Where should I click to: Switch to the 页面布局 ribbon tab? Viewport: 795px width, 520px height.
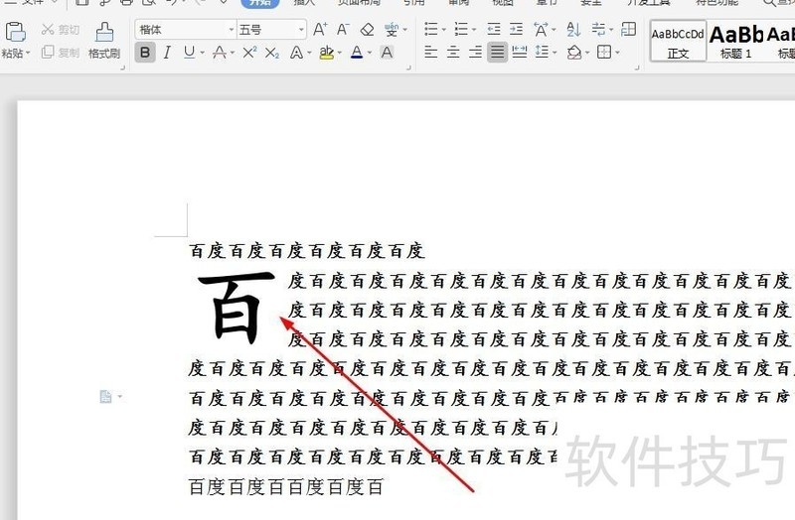pyautogui.click(x=359, y=2)
